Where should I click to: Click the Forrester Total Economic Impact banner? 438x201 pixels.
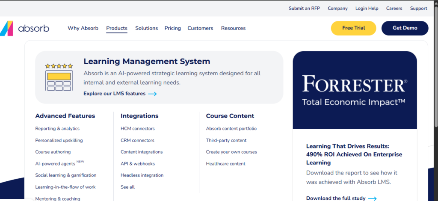[x=355, y=90]
